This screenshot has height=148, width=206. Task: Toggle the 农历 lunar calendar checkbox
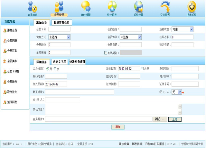[142, 68]
